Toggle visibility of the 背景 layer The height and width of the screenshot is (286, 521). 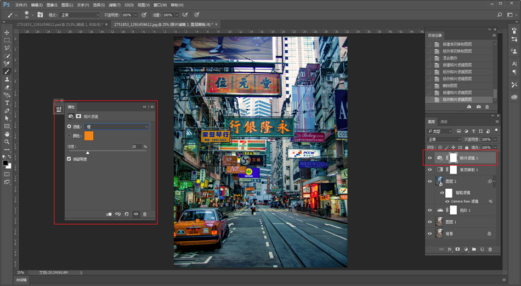(x=430, y=234)
